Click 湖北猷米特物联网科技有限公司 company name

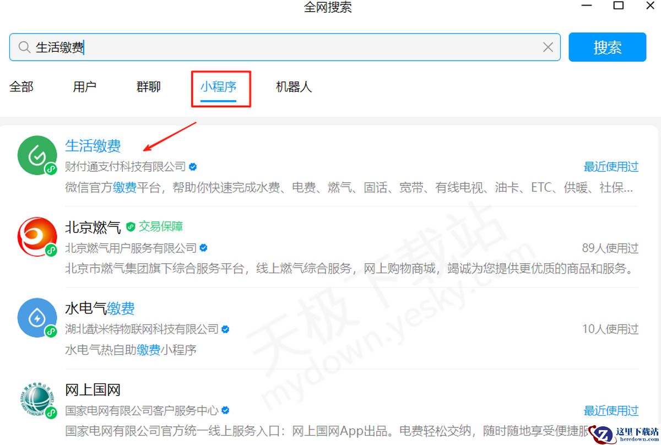(x=142, y=329)
